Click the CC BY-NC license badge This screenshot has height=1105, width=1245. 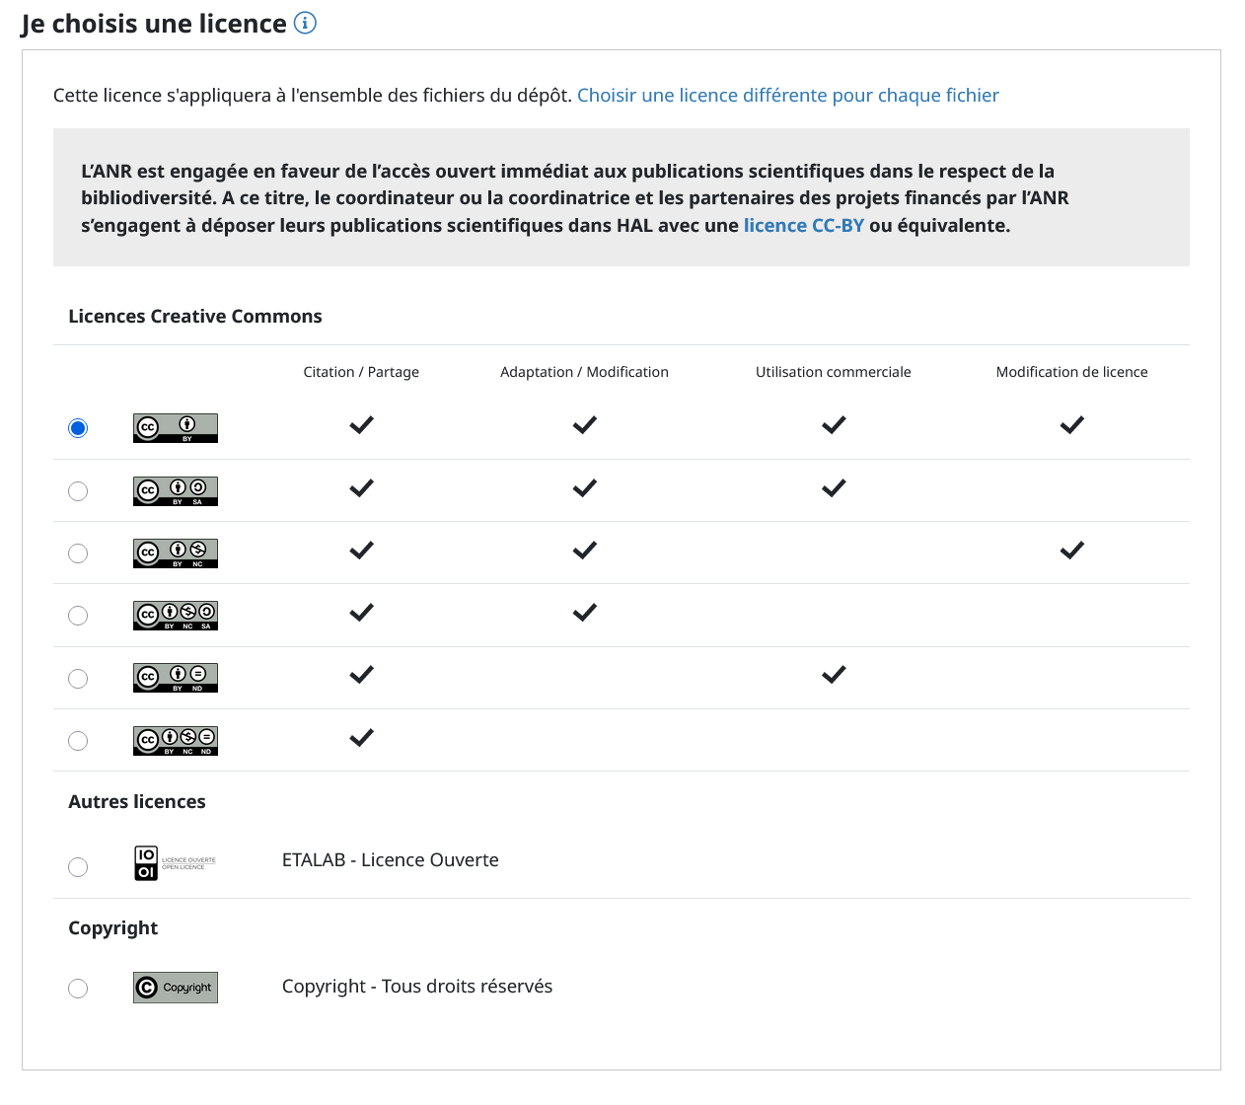coord(176,553)
